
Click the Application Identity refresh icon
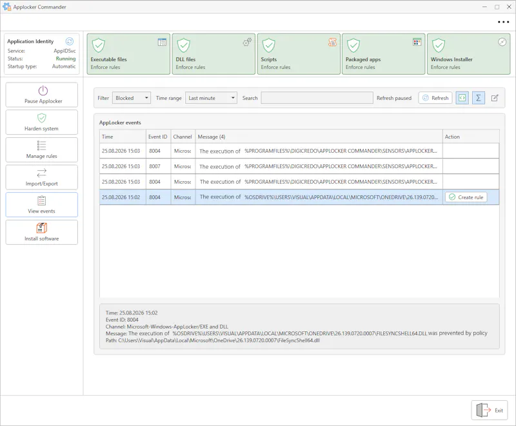click(70, 41)
